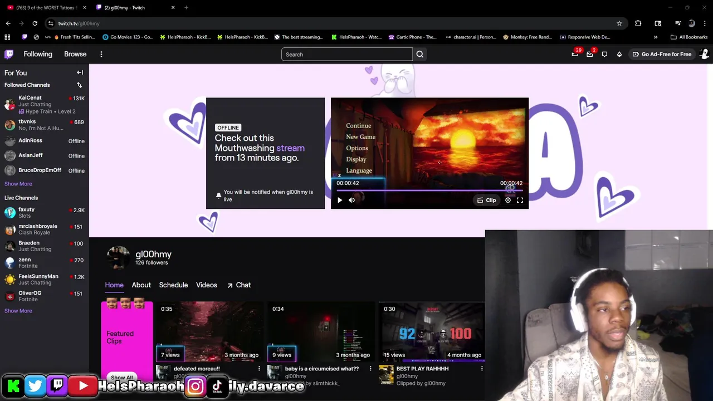Open BruceDropEmOff channel

(45, 170)
